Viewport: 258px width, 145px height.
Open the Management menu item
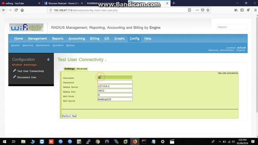click(37, 39)
